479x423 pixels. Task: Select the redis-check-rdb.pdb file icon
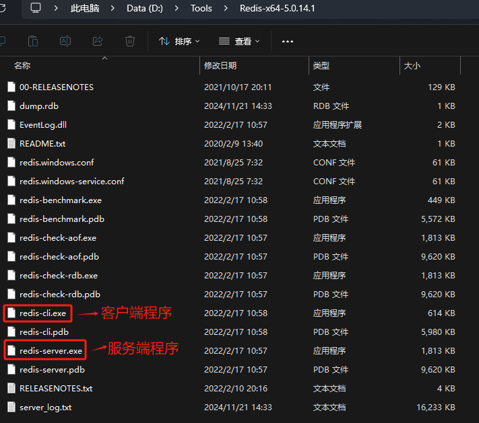click(x=11, y=294)
